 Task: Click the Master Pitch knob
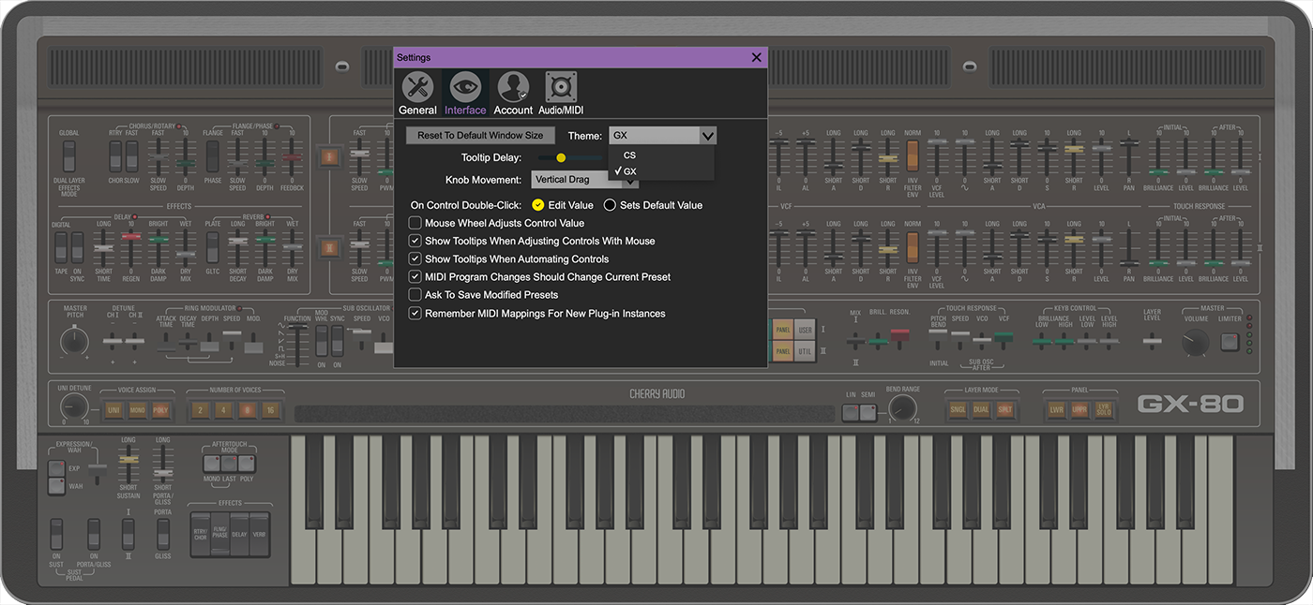pyautogui.click(x=74, y=341)
